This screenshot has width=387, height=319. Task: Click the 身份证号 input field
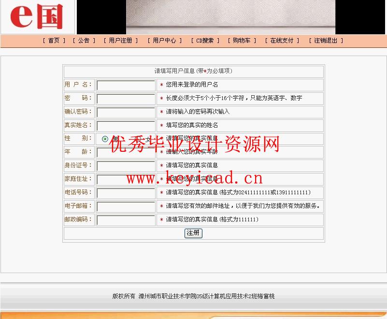click(x=126, y=166)
